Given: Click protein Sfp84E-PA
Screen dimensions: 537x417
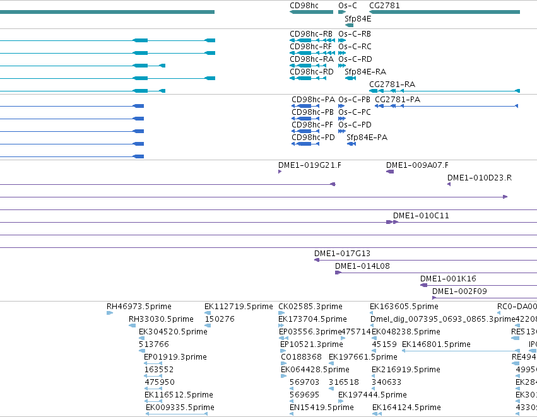Looking at the screenshot, I should (367, 138).
